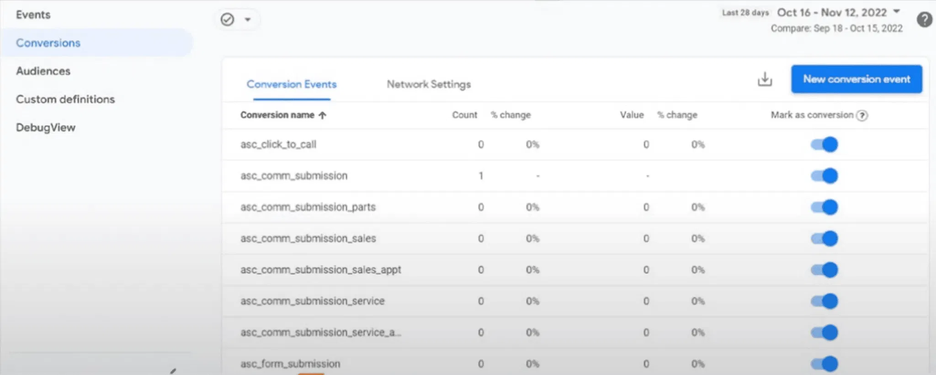Image resolution: width=936 pixels, height=375 pixels.
Task: Switch off asc_comm_submission_service conversion
Action: coord(824,301)
